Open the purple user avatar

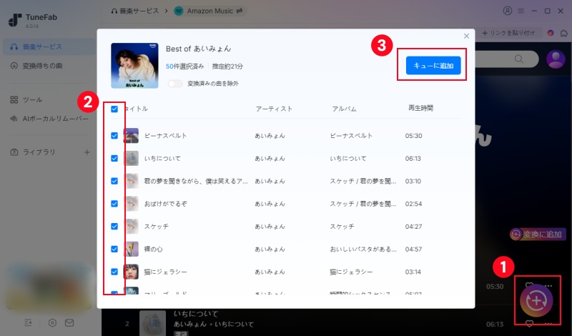point(556,59)
